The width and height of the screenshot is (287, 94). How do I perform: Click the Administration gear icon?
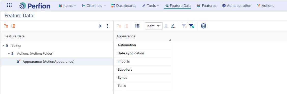click(x=224, y=6)
